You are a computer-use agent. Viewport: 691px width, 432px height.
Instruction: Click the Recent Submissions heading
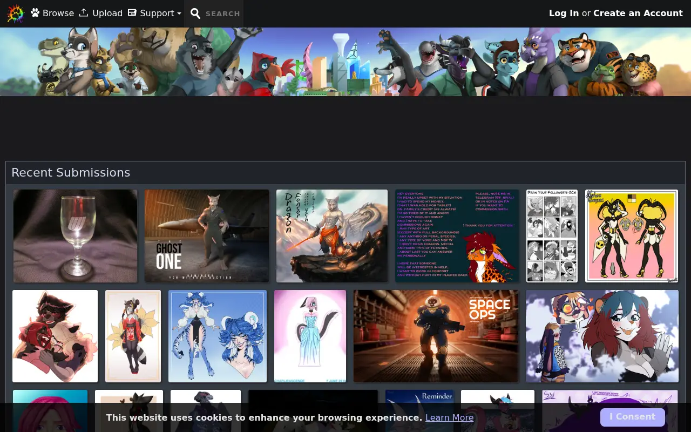pyautogui.click(x=71, y=172)
